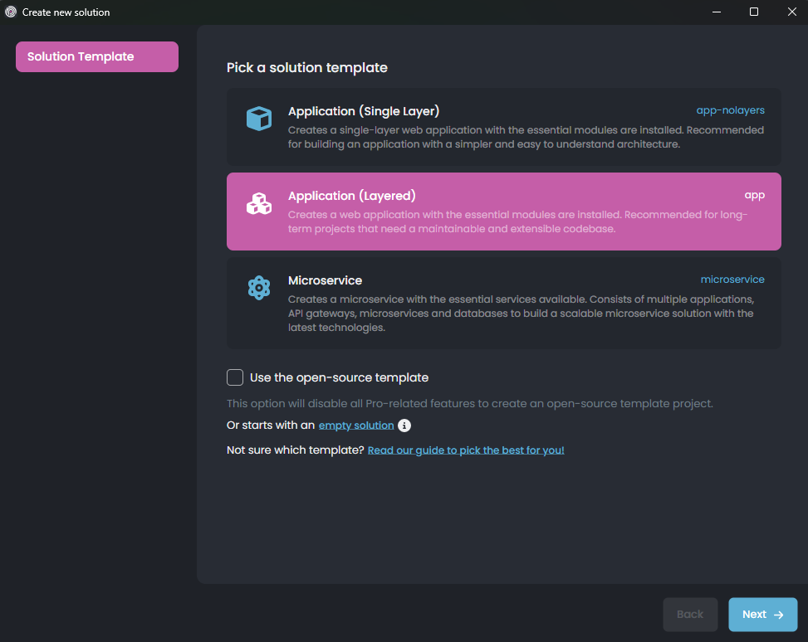Follow "Read our guide to pick the best for you!"

coord(466,450)
